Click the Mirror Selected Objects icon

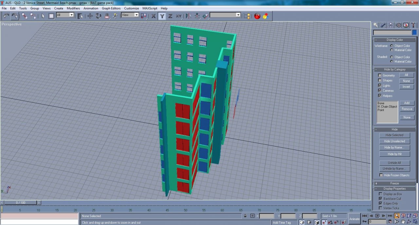pos(189,16)
